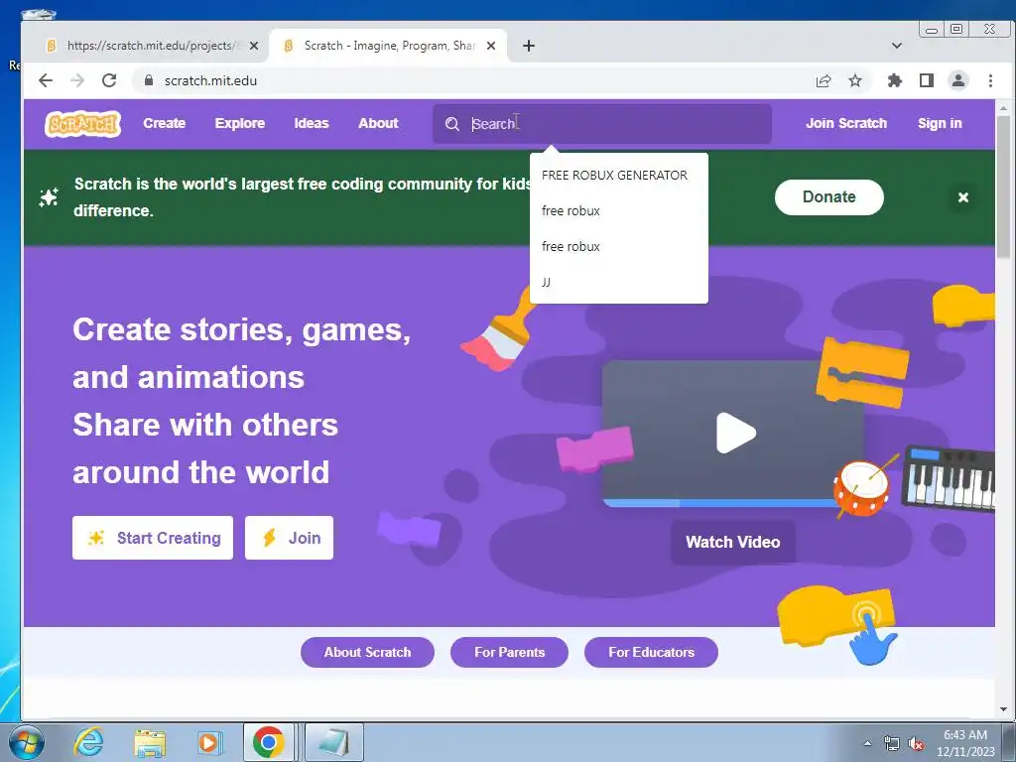Click the notepad-like taskbar app
Image resolution: width=1016 pixels, height=762 pixels.
(x=333, y=742)
